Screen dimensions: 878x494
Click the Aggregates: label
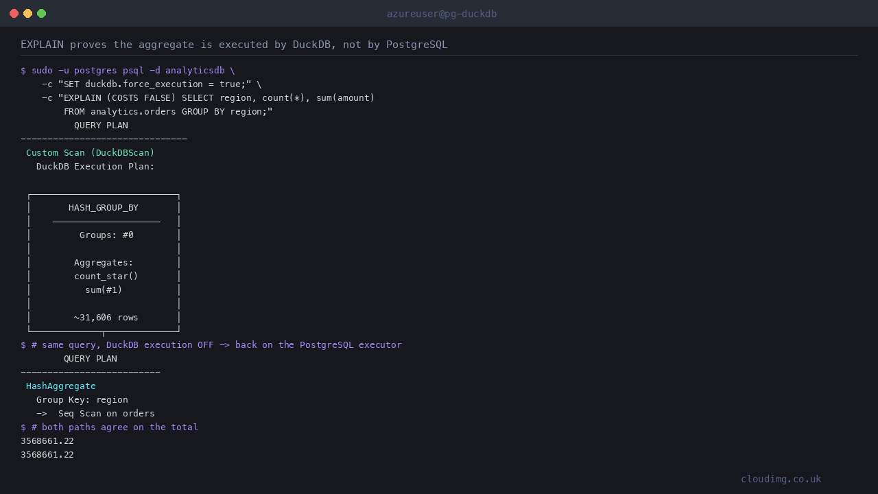pos(104,263)
